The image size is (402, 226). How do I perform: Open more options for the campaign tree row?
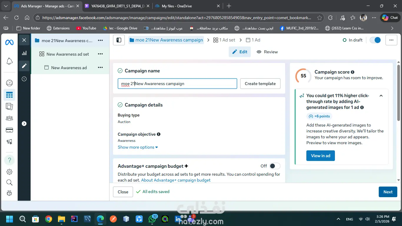pyautogui.click(x=100, y=41)
